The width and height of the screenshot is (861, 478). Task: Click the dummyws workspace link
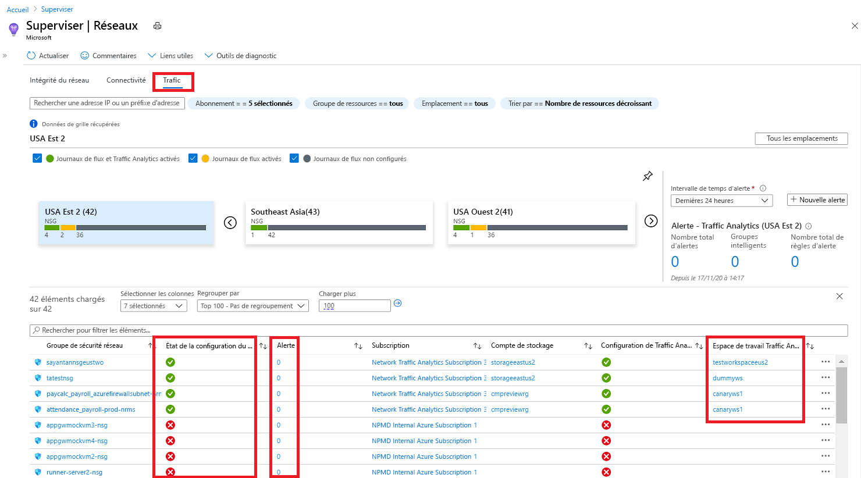728,378
